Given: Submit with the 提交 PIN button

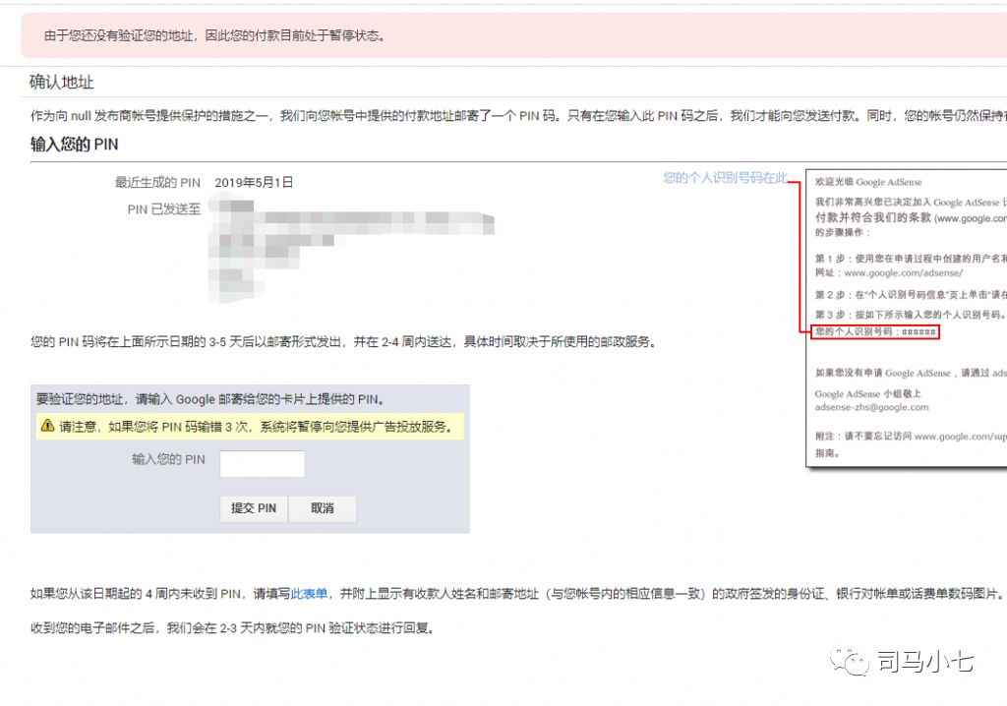Looking at the screenshot, I should tap(254, 508).
